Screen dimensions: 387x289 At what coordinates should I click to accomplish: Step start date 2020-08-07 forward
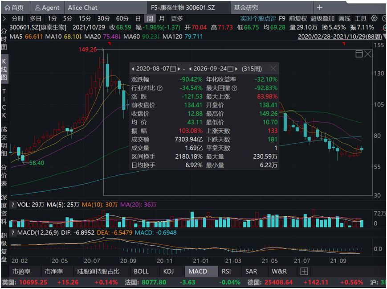point(179,69)
